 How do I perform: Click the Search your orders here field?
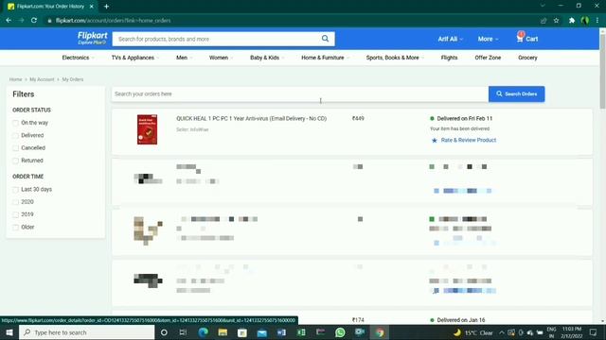coord(300,94)
